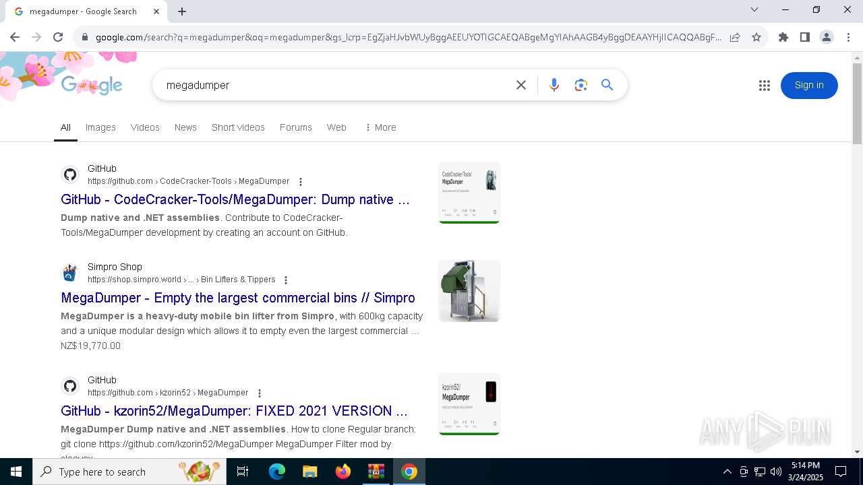
Task: Switch to Images results tab
Action: pos(100,127)
